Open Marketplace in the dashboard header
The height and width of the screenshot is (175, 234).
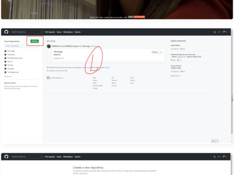pyautogui.click(x=68, y=32)
